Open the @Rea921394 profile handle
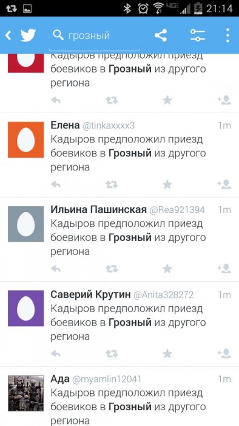 pyautogui.click(x=177, y=210)
